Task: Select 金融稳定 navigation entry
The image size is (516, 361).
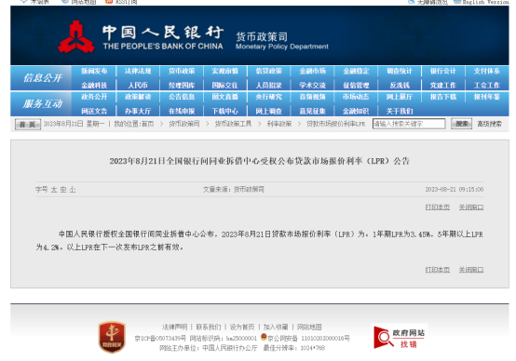Action: click(x=356, y=71)
